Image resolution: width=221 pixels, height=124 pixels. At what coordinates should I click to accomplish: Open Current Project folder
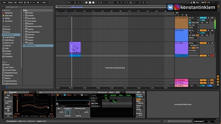pyautogui.click(x=11, y=70)
